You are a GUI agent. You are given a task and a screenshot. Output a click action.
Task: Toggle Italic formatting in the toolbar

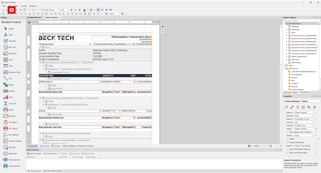75,10
